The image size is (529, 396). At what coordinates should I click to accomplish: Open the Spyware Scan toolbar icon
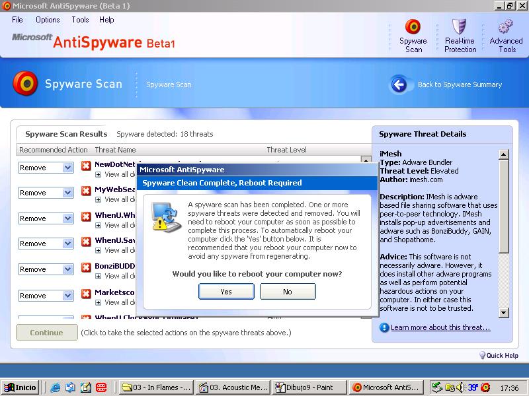point(413,26)
